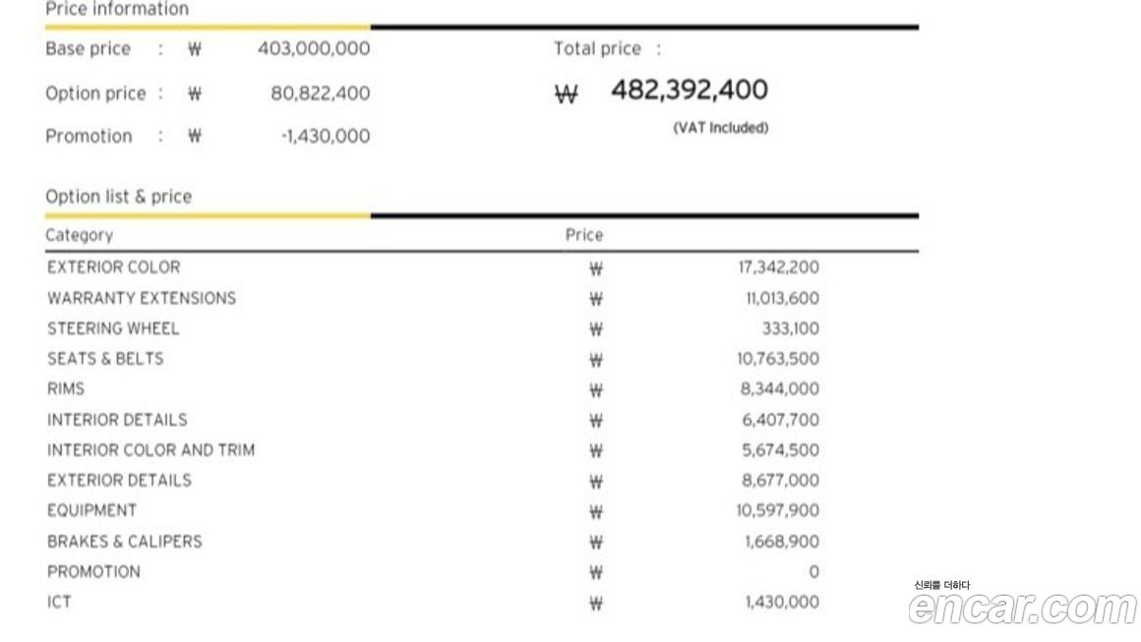
Task: Click the total price value 482,392,400
Action: coord(690,90)
